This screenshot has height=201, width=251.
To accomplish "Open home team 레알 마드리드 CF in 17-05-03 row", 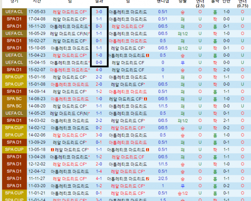I will click(69, 12).
